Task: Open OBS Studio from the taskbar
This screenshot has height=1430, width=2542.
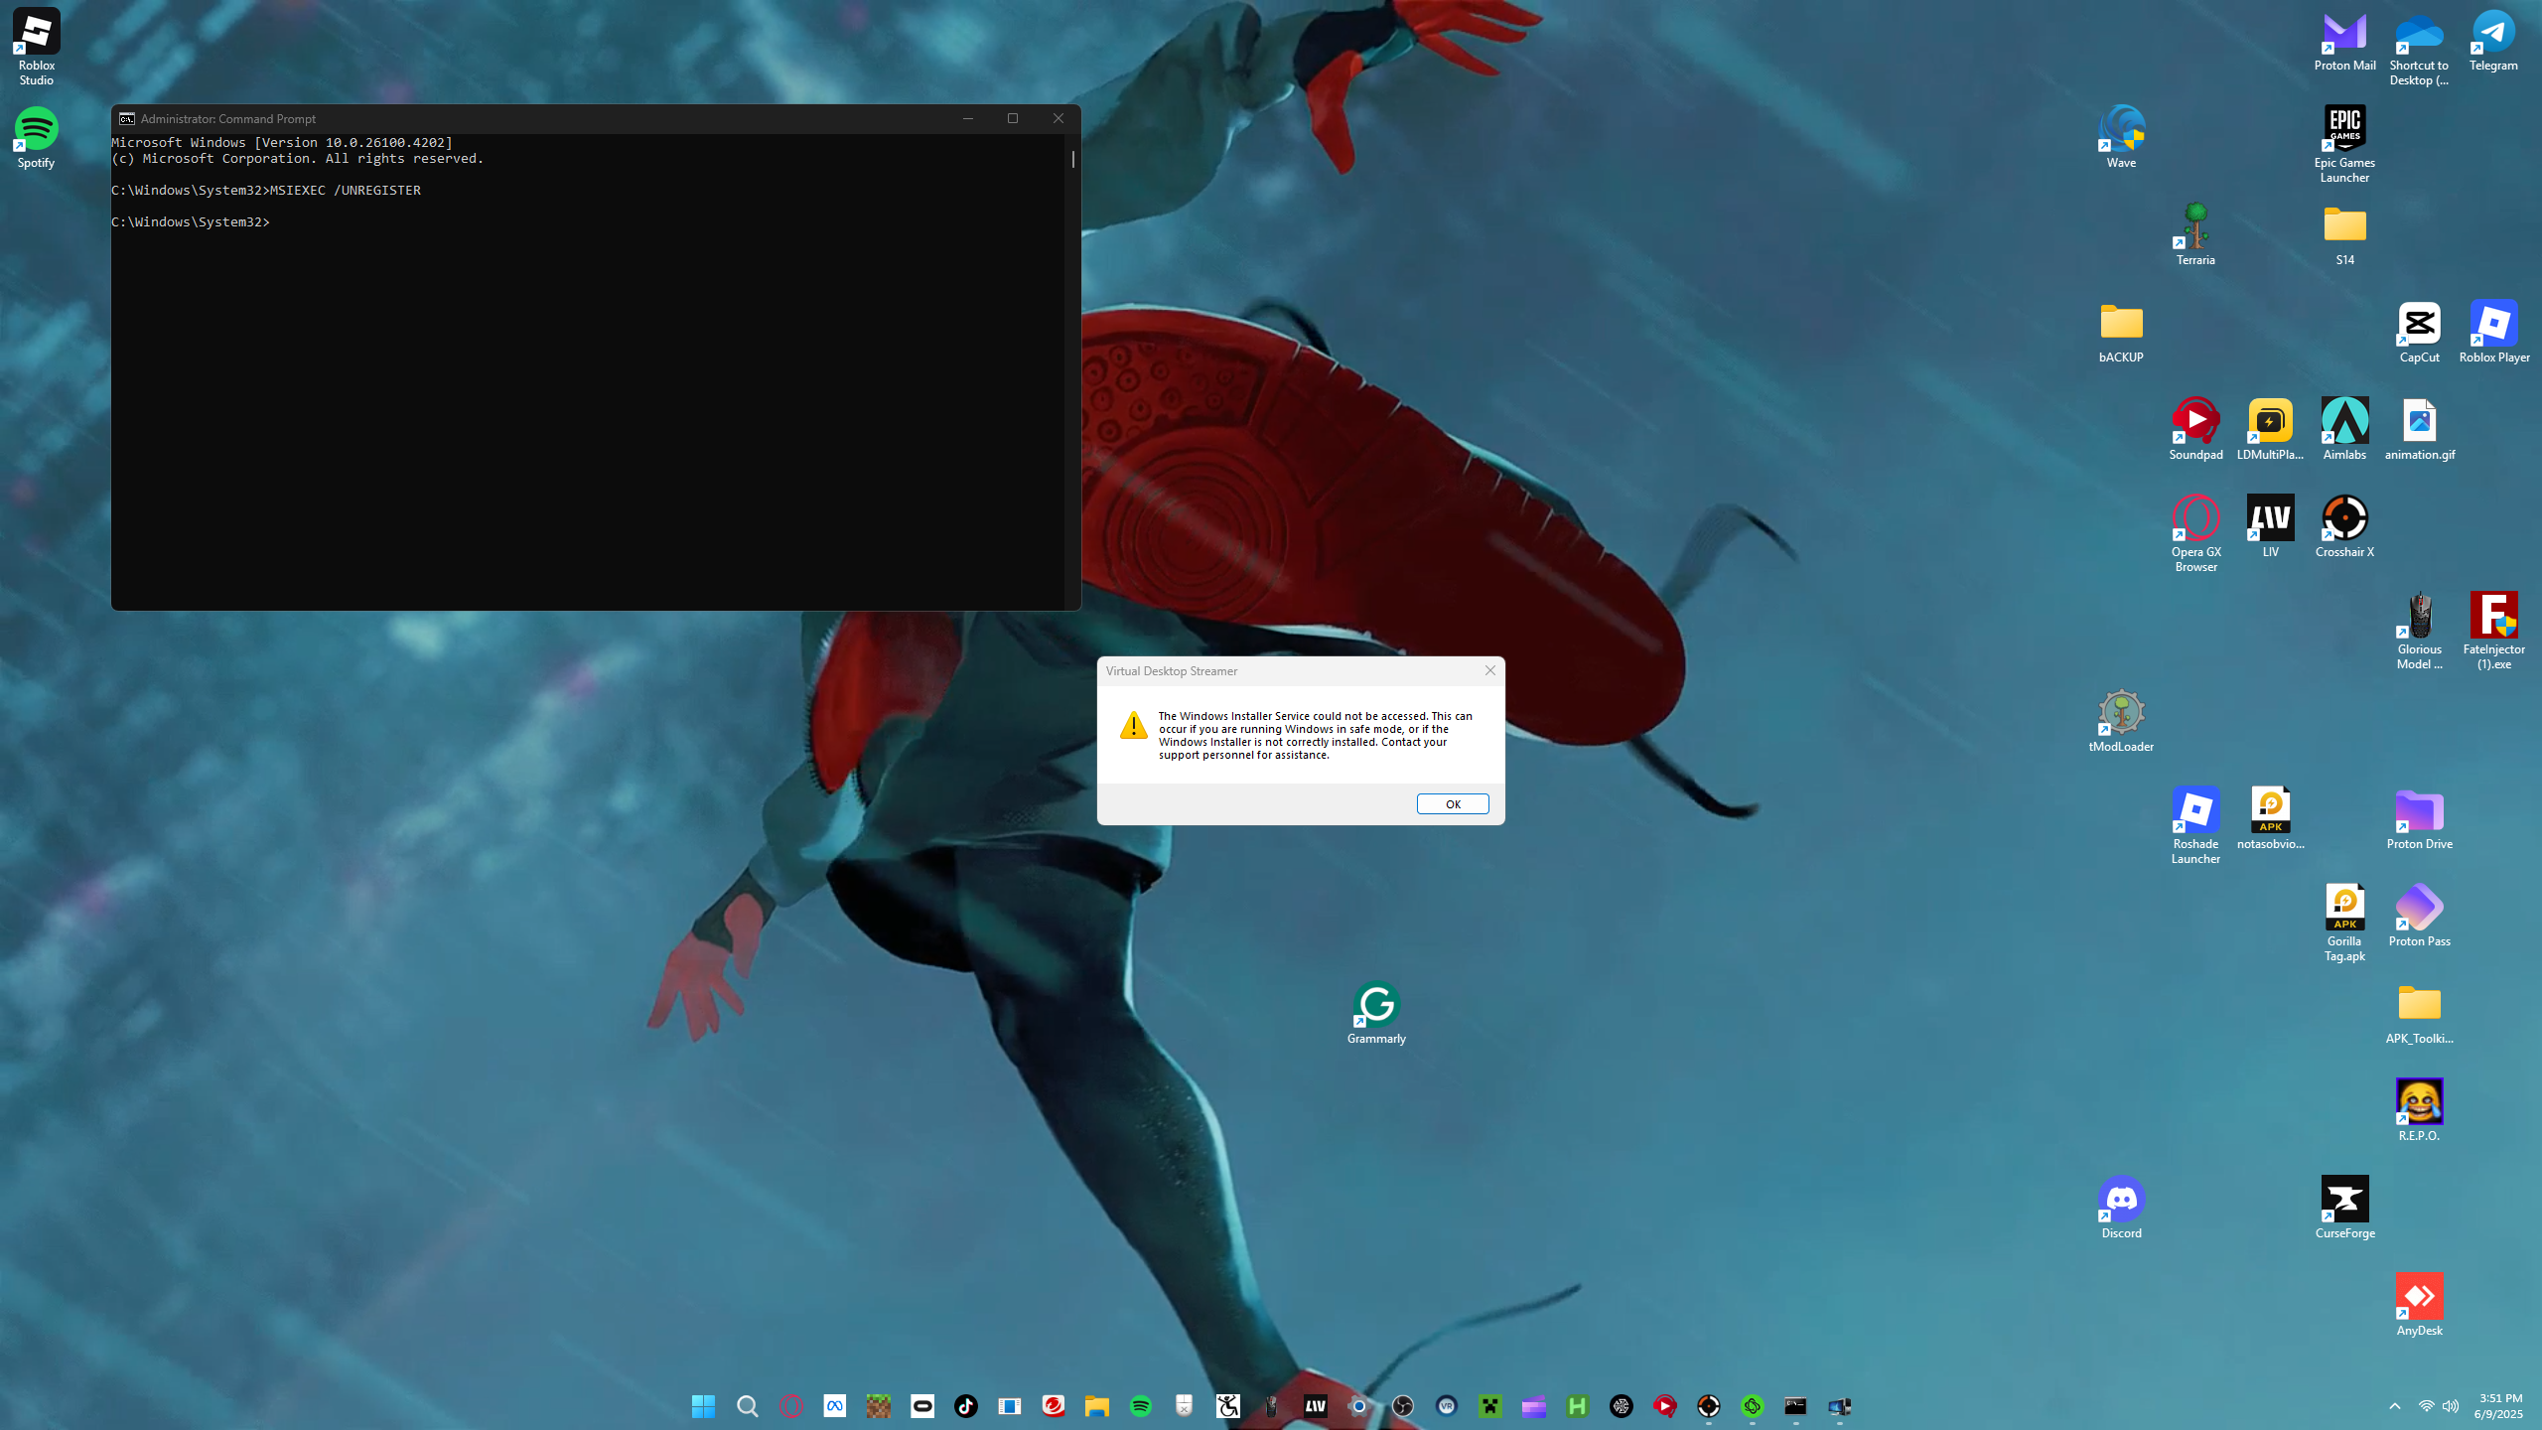Action: point(1402,1406)
